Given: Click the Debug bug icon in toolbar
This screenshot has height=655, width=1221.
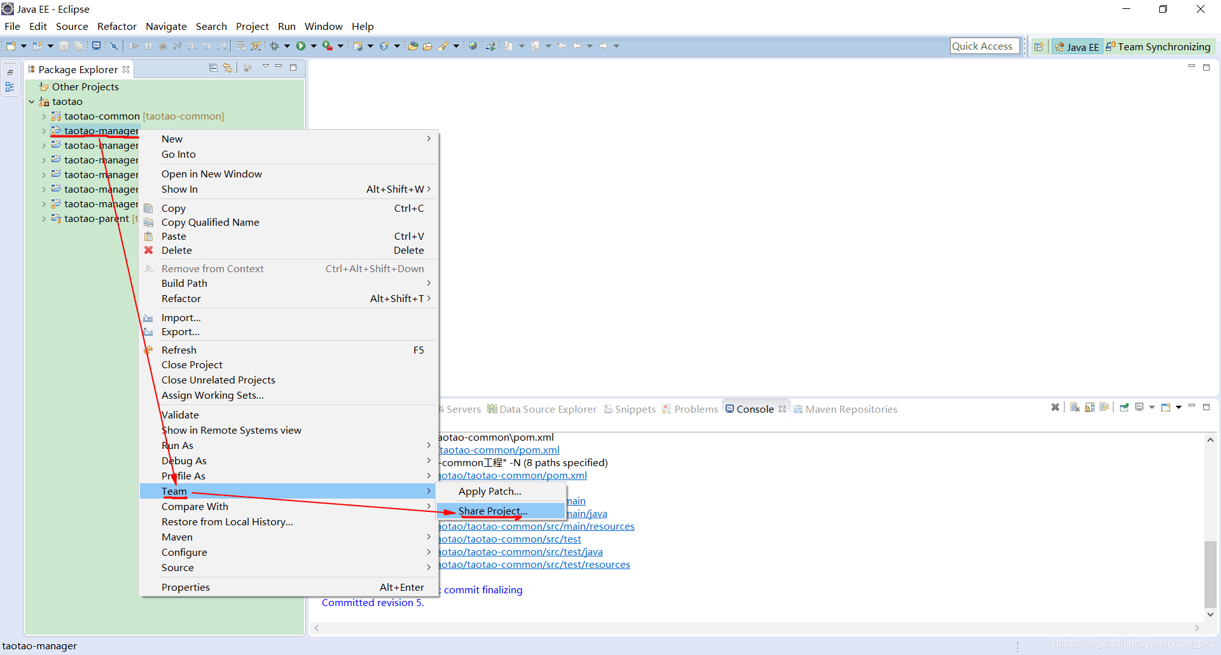Looking at the screenshot, I should (275, 46).
